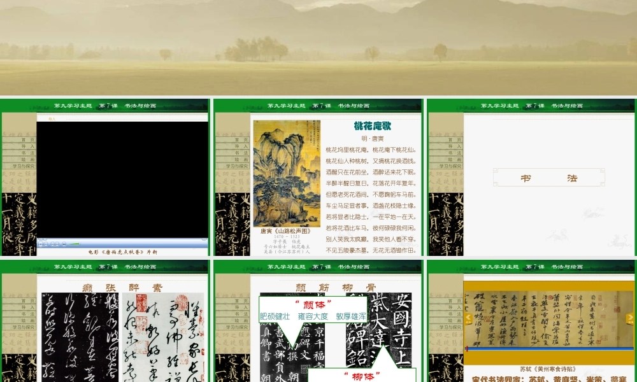The image size is (637, 382).
Task: Play the video in the movie clip slide
Action: pos(41,244)
